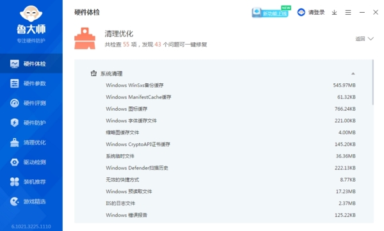Viewport: 384px width, 231px height.
Task: Click the login avatar icon
Action: (301, 12)
